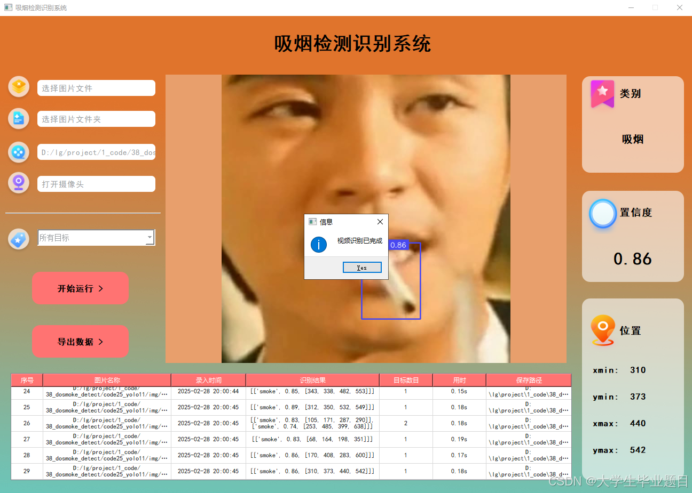Click the target filter tag icon
Viewport: 692px width, 493px height.
pyautogui.click(x=19, y=239)
